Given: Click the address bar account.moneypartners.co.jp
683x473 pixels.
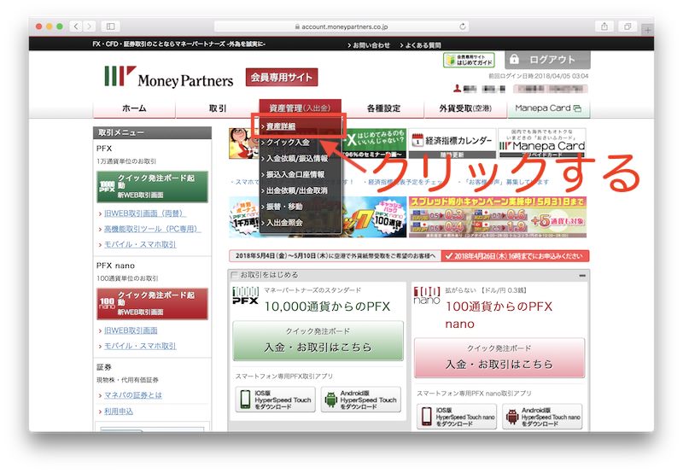Looking at the screenshot, I should point(341,26).
